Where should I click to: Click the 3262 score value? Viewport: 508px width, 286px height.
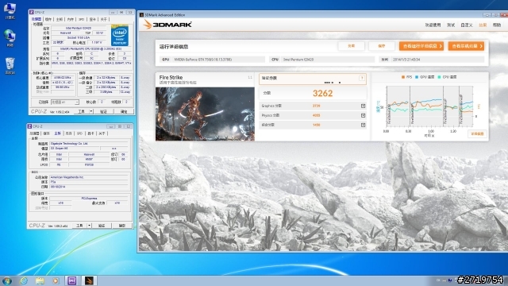pyautogui.click(x=322, y=94)
